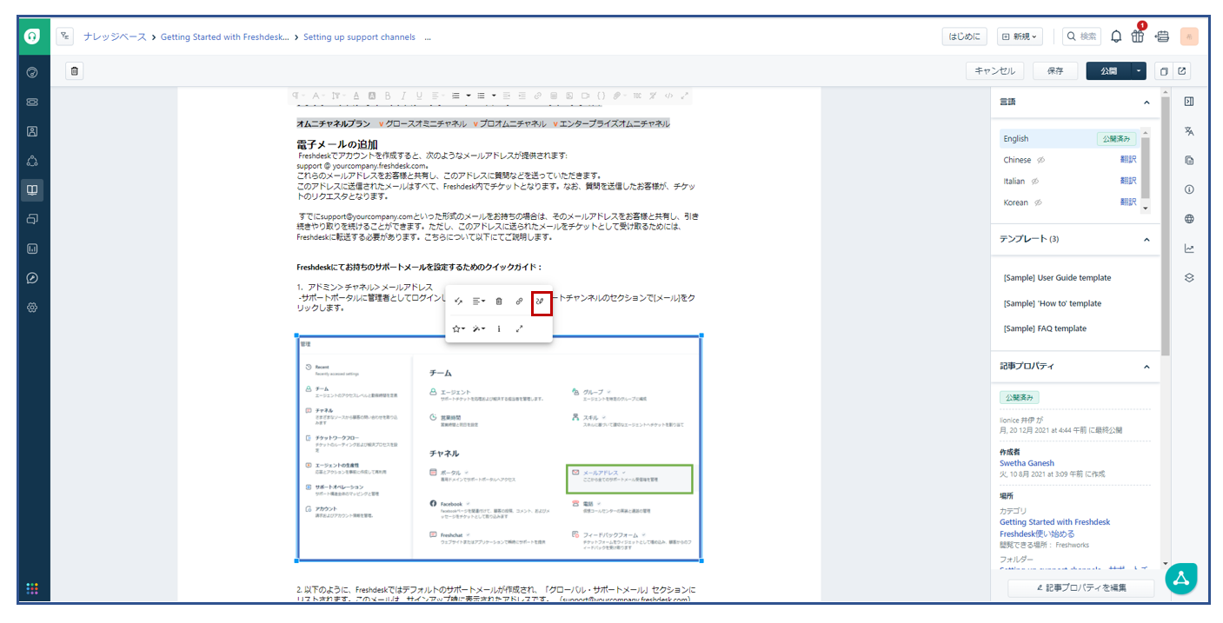Remove the image with the popup trash icon
The width and height of the screenshot is (1223, 623).
[x=499, y=302]
